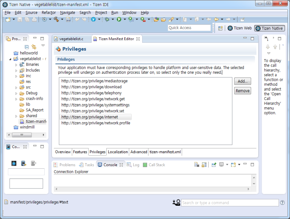Open the Localization manifest tab
This screenshot has width=290, height=219.
coord(118,152)
